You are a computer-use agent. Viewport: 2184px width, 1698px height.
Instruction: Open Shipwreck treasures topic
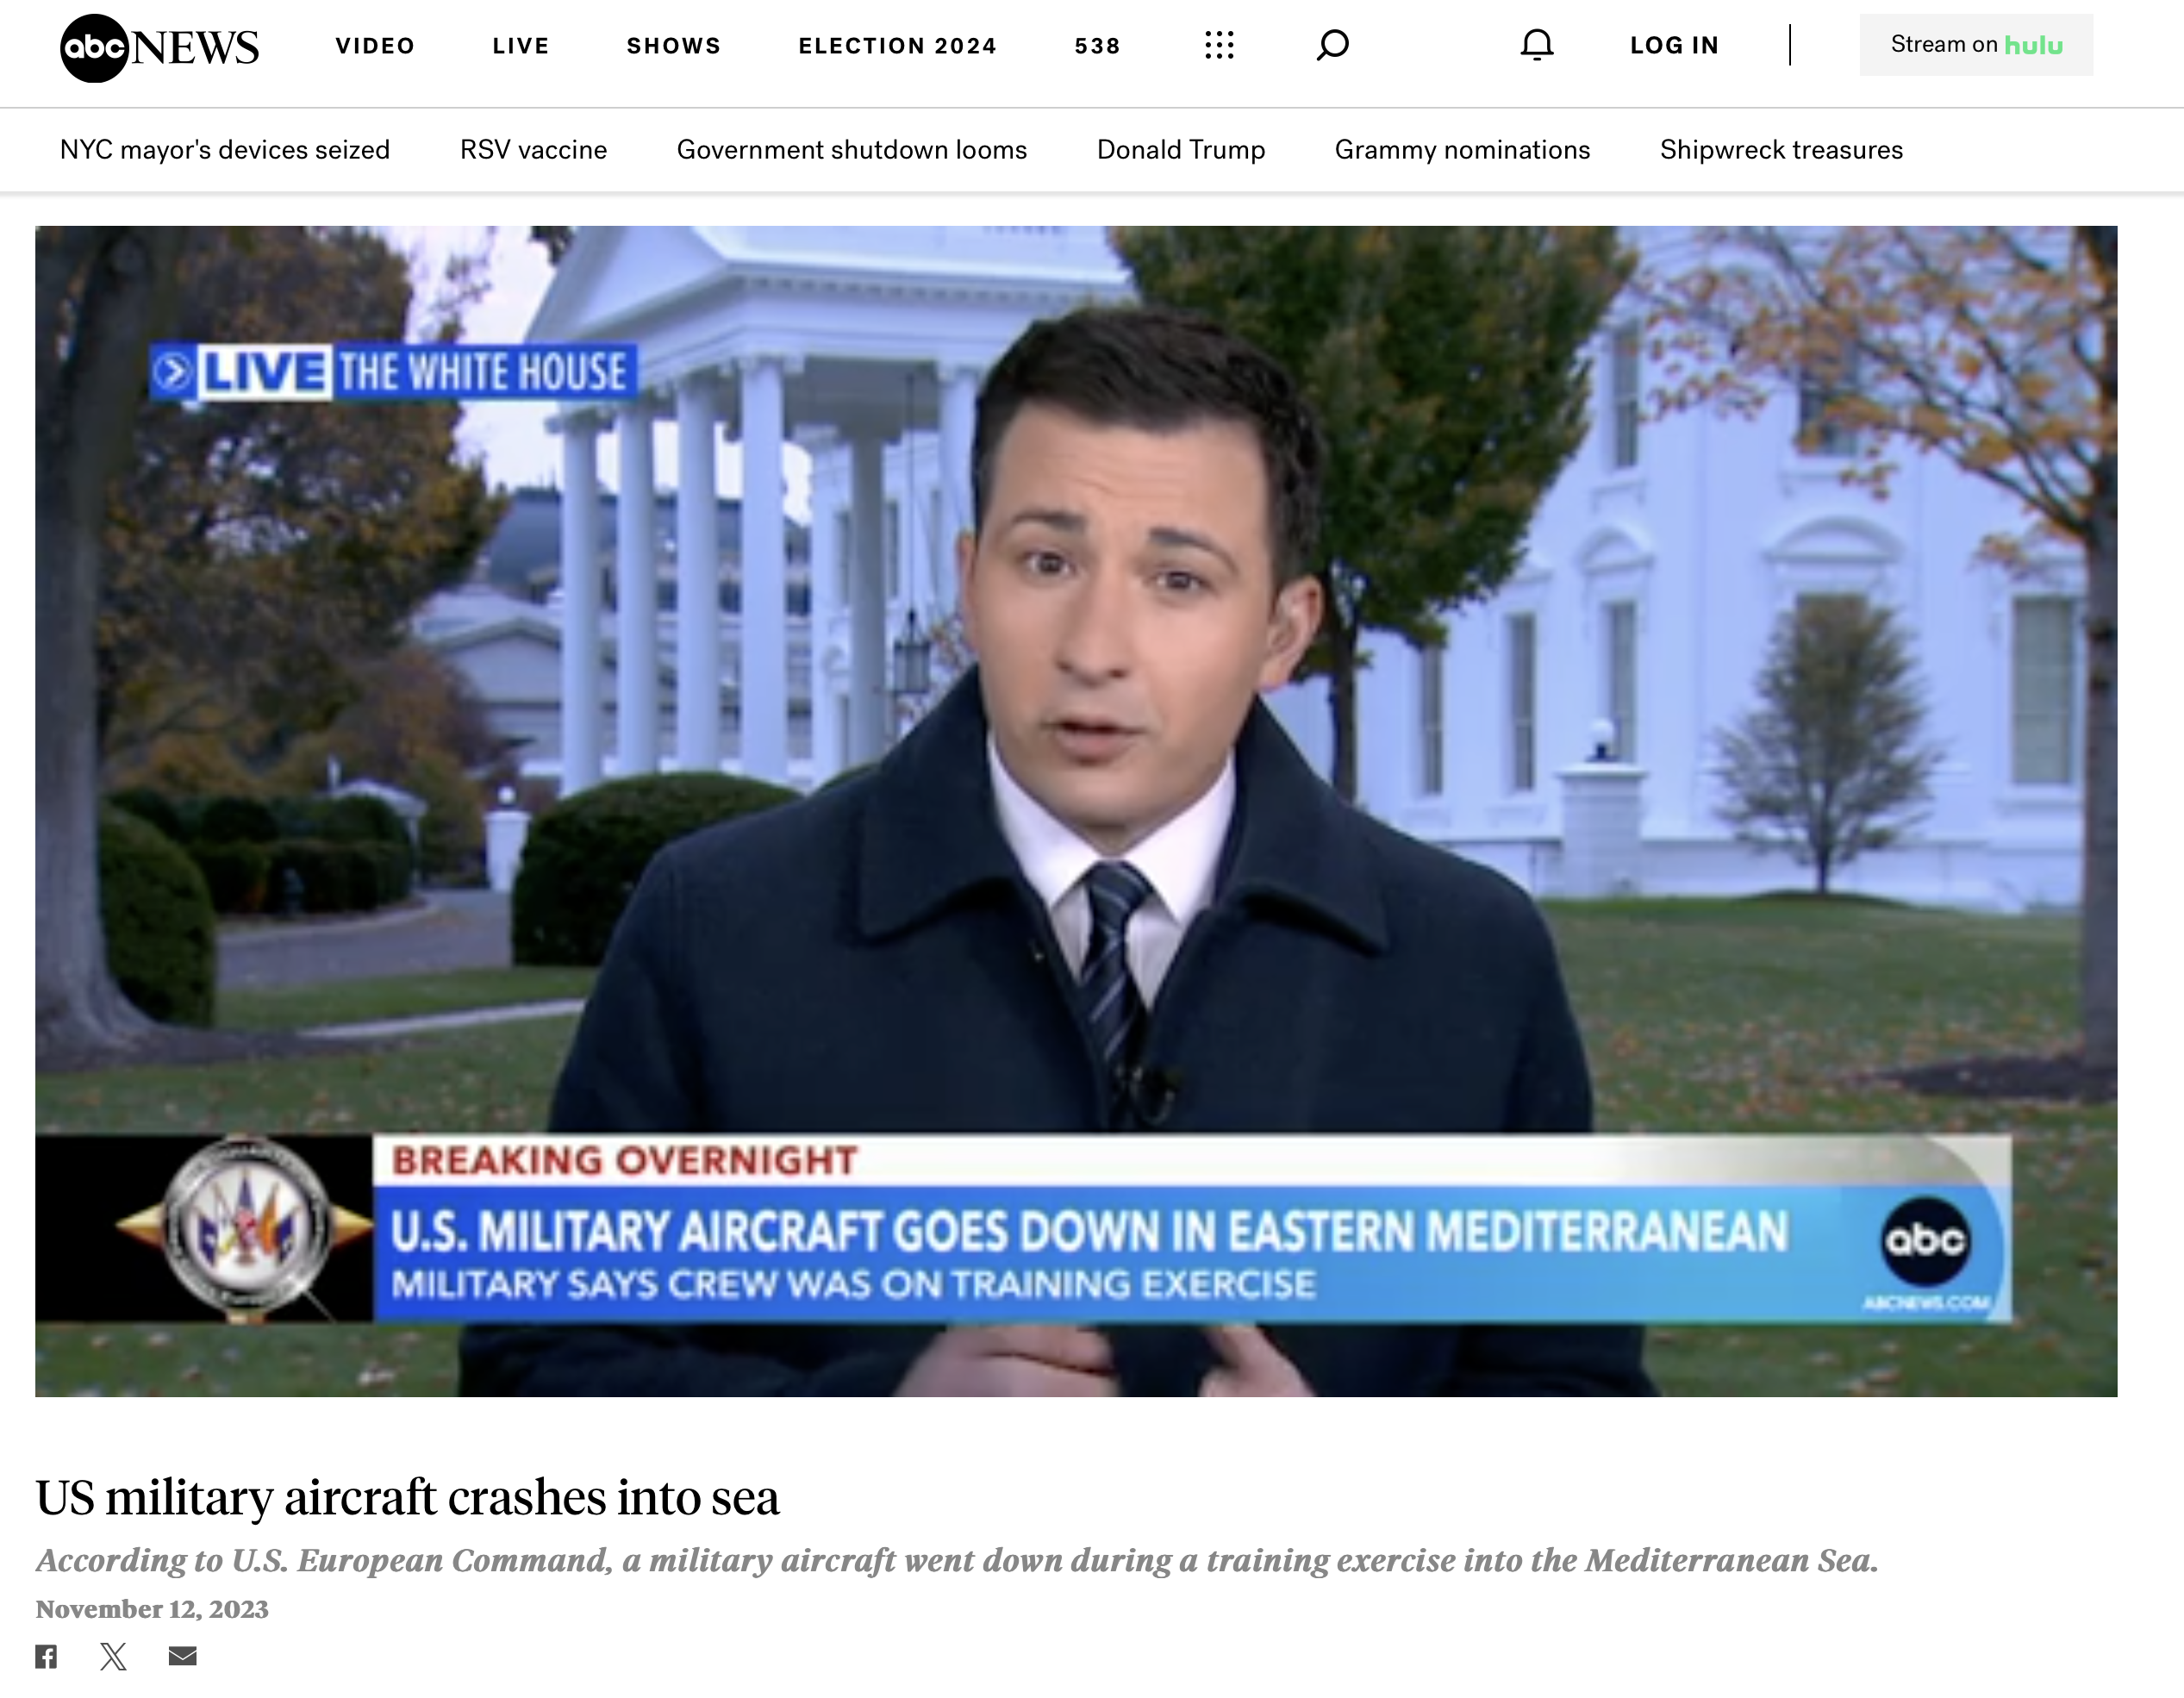point(1782,150)
